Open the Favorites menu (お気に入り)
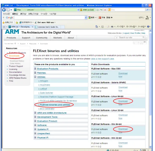Image resolution: width=155 pixels, height=151 pixels. 33,14
